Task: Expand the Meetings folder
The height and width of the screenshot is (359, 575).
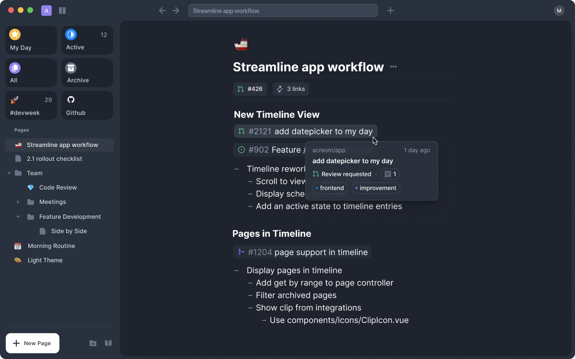Action: coord(18,202)
